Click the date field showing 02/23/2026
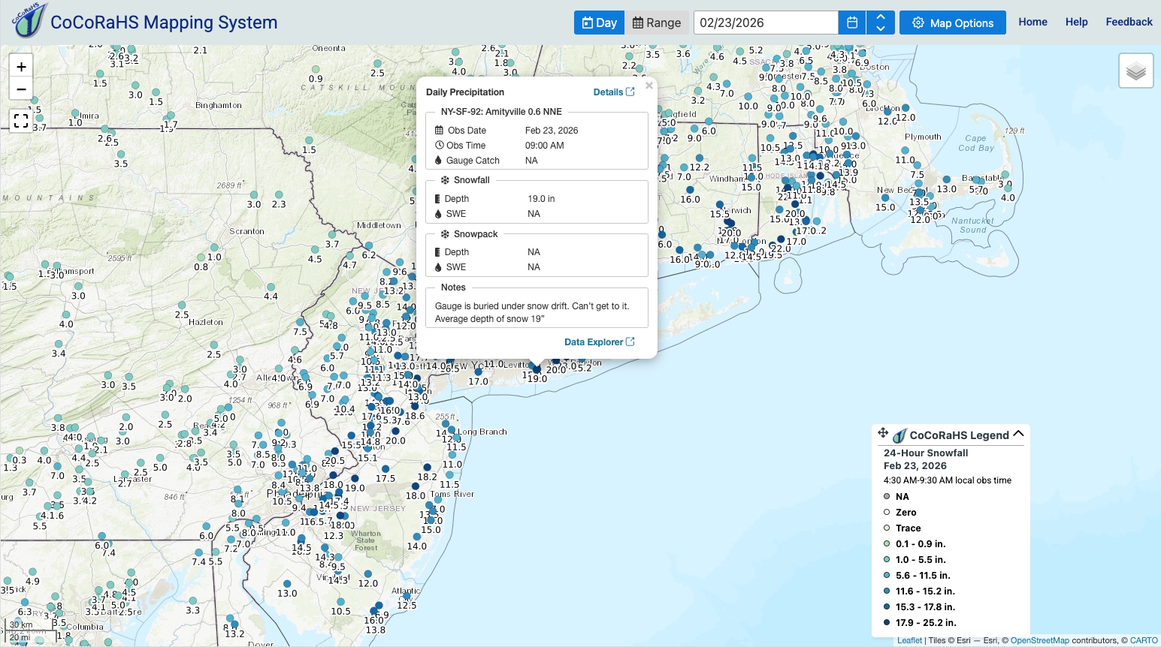Image resolution: width=1161 pixels, height=647 pixels. click(x=765, y=23)
